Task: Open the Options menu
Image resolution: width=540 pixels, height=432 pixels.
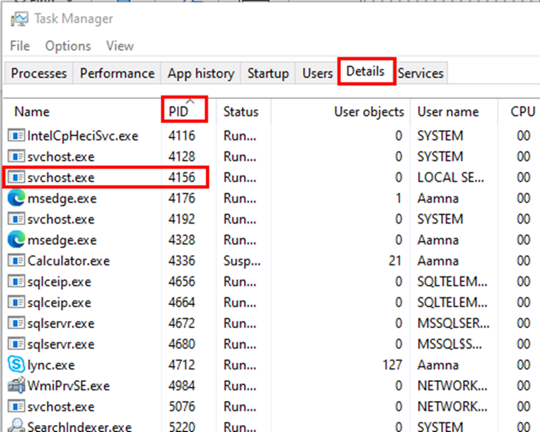Action: (x=68, y=46)
